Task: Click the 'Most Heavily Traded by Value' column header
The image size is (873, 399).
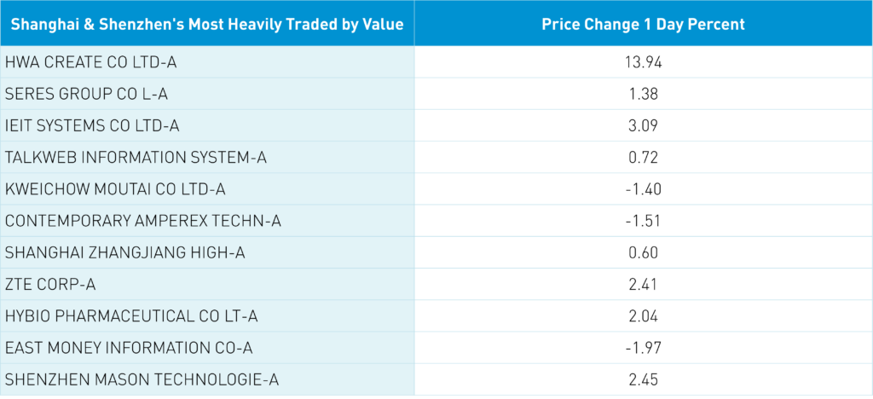Action: coord(207,24)
